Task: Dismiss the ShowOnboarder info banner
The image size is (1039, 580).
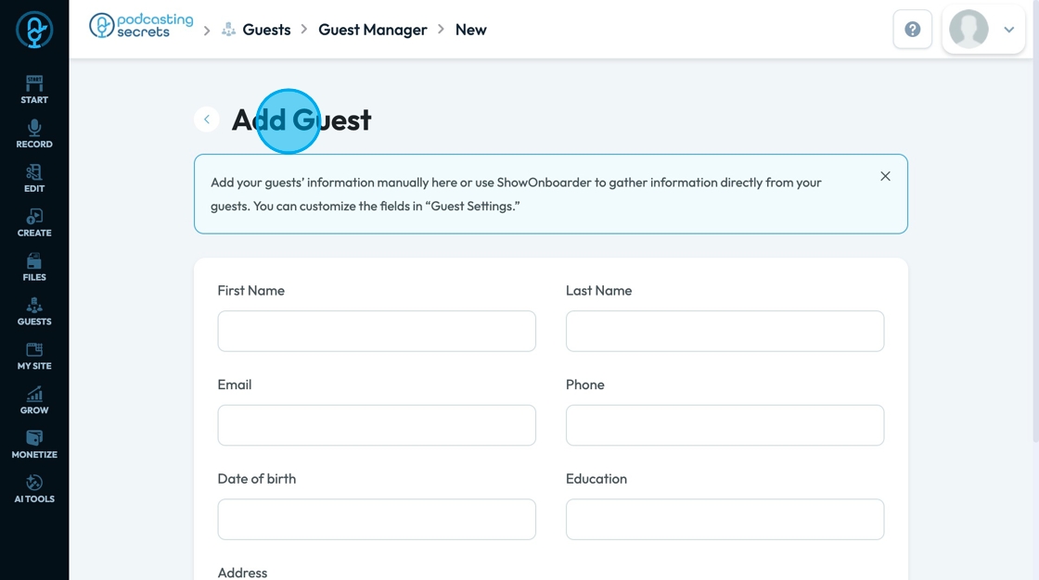Action: [x=885, y=176]
